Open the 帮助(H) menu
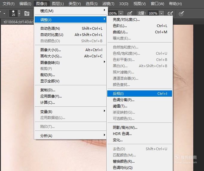Viewport: 204px width, 171px height. click(x=175, y=4)
